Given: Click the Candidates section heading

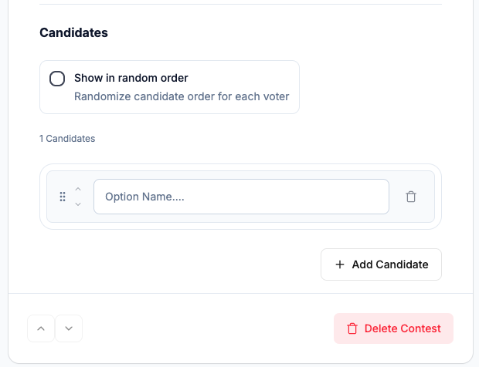Looking at the screenshot, I should tap(73, 33).
